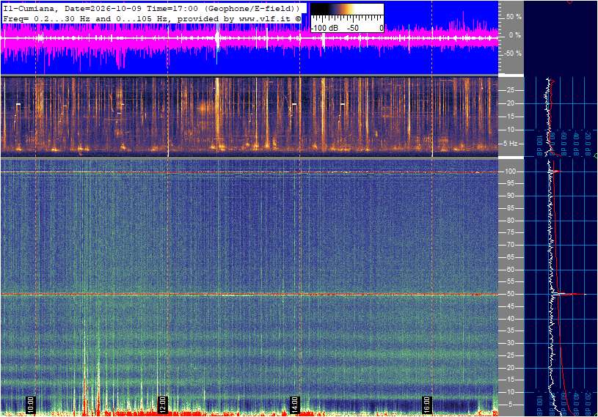Click the "-50 %" waveform amplitude label

513,53
